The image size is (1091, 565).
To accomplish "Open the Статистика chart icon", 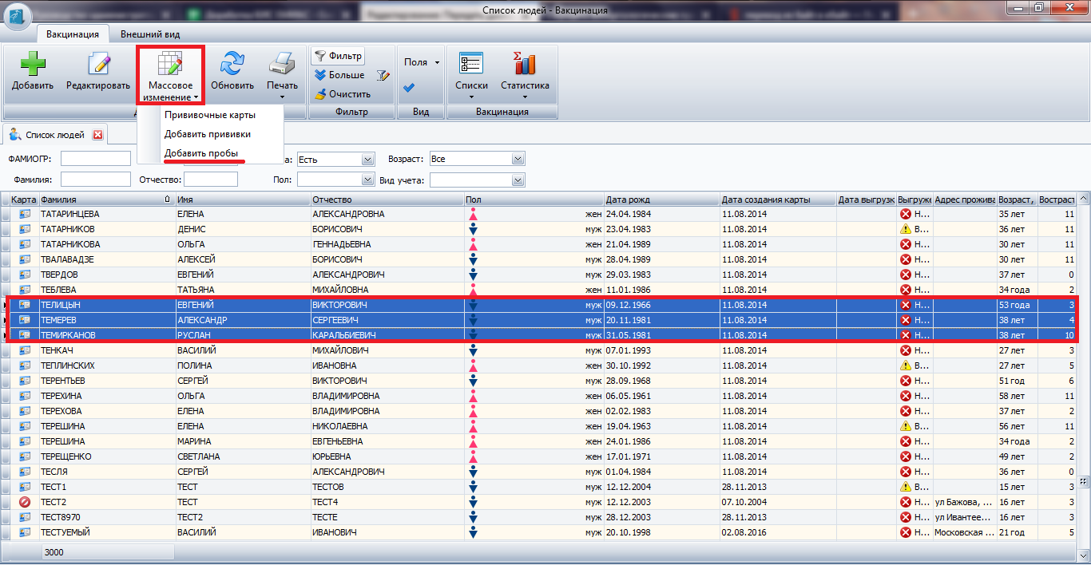I will (525, 64).
